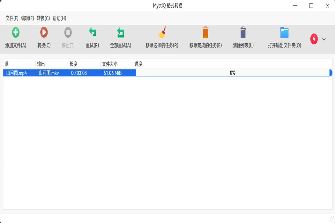335x223 pixels.
Task: Click the 进度 column header
Action: 138,63
